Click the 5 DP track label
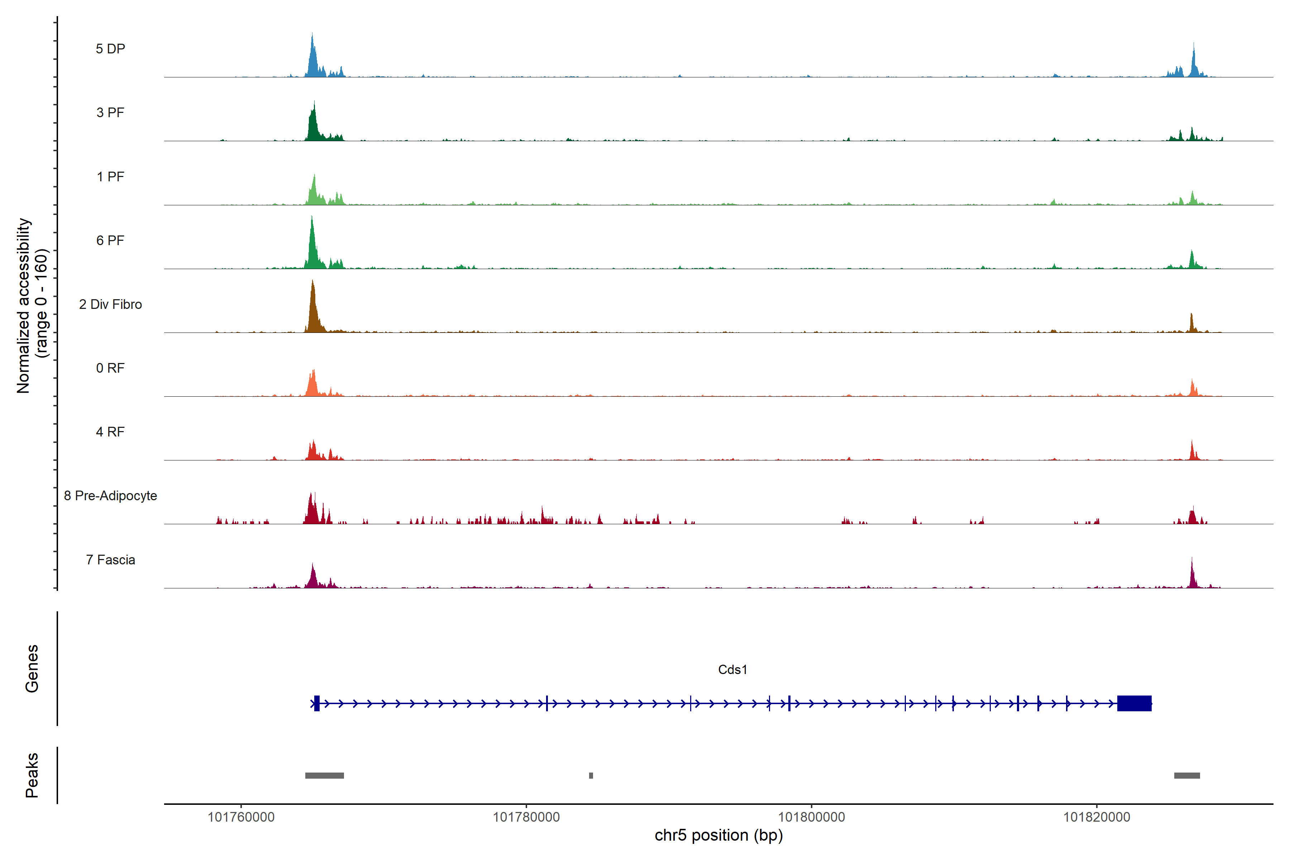This screenshot has width=1290, height=860. tap(110, 49)
